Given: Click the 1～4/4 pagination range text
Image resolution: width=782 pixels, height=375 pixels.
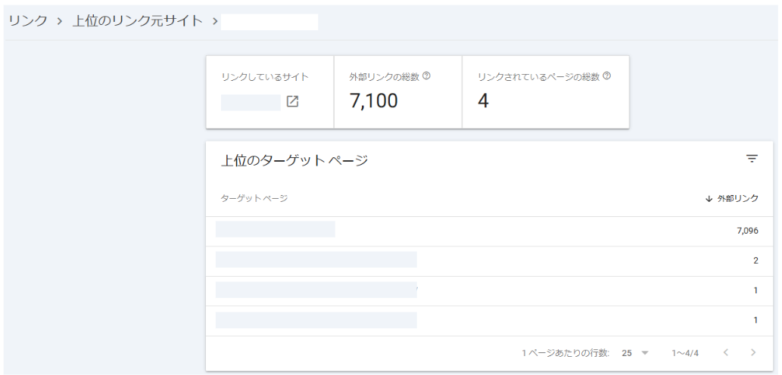Looking at the screenshot, I should click(x=685, y=353).
